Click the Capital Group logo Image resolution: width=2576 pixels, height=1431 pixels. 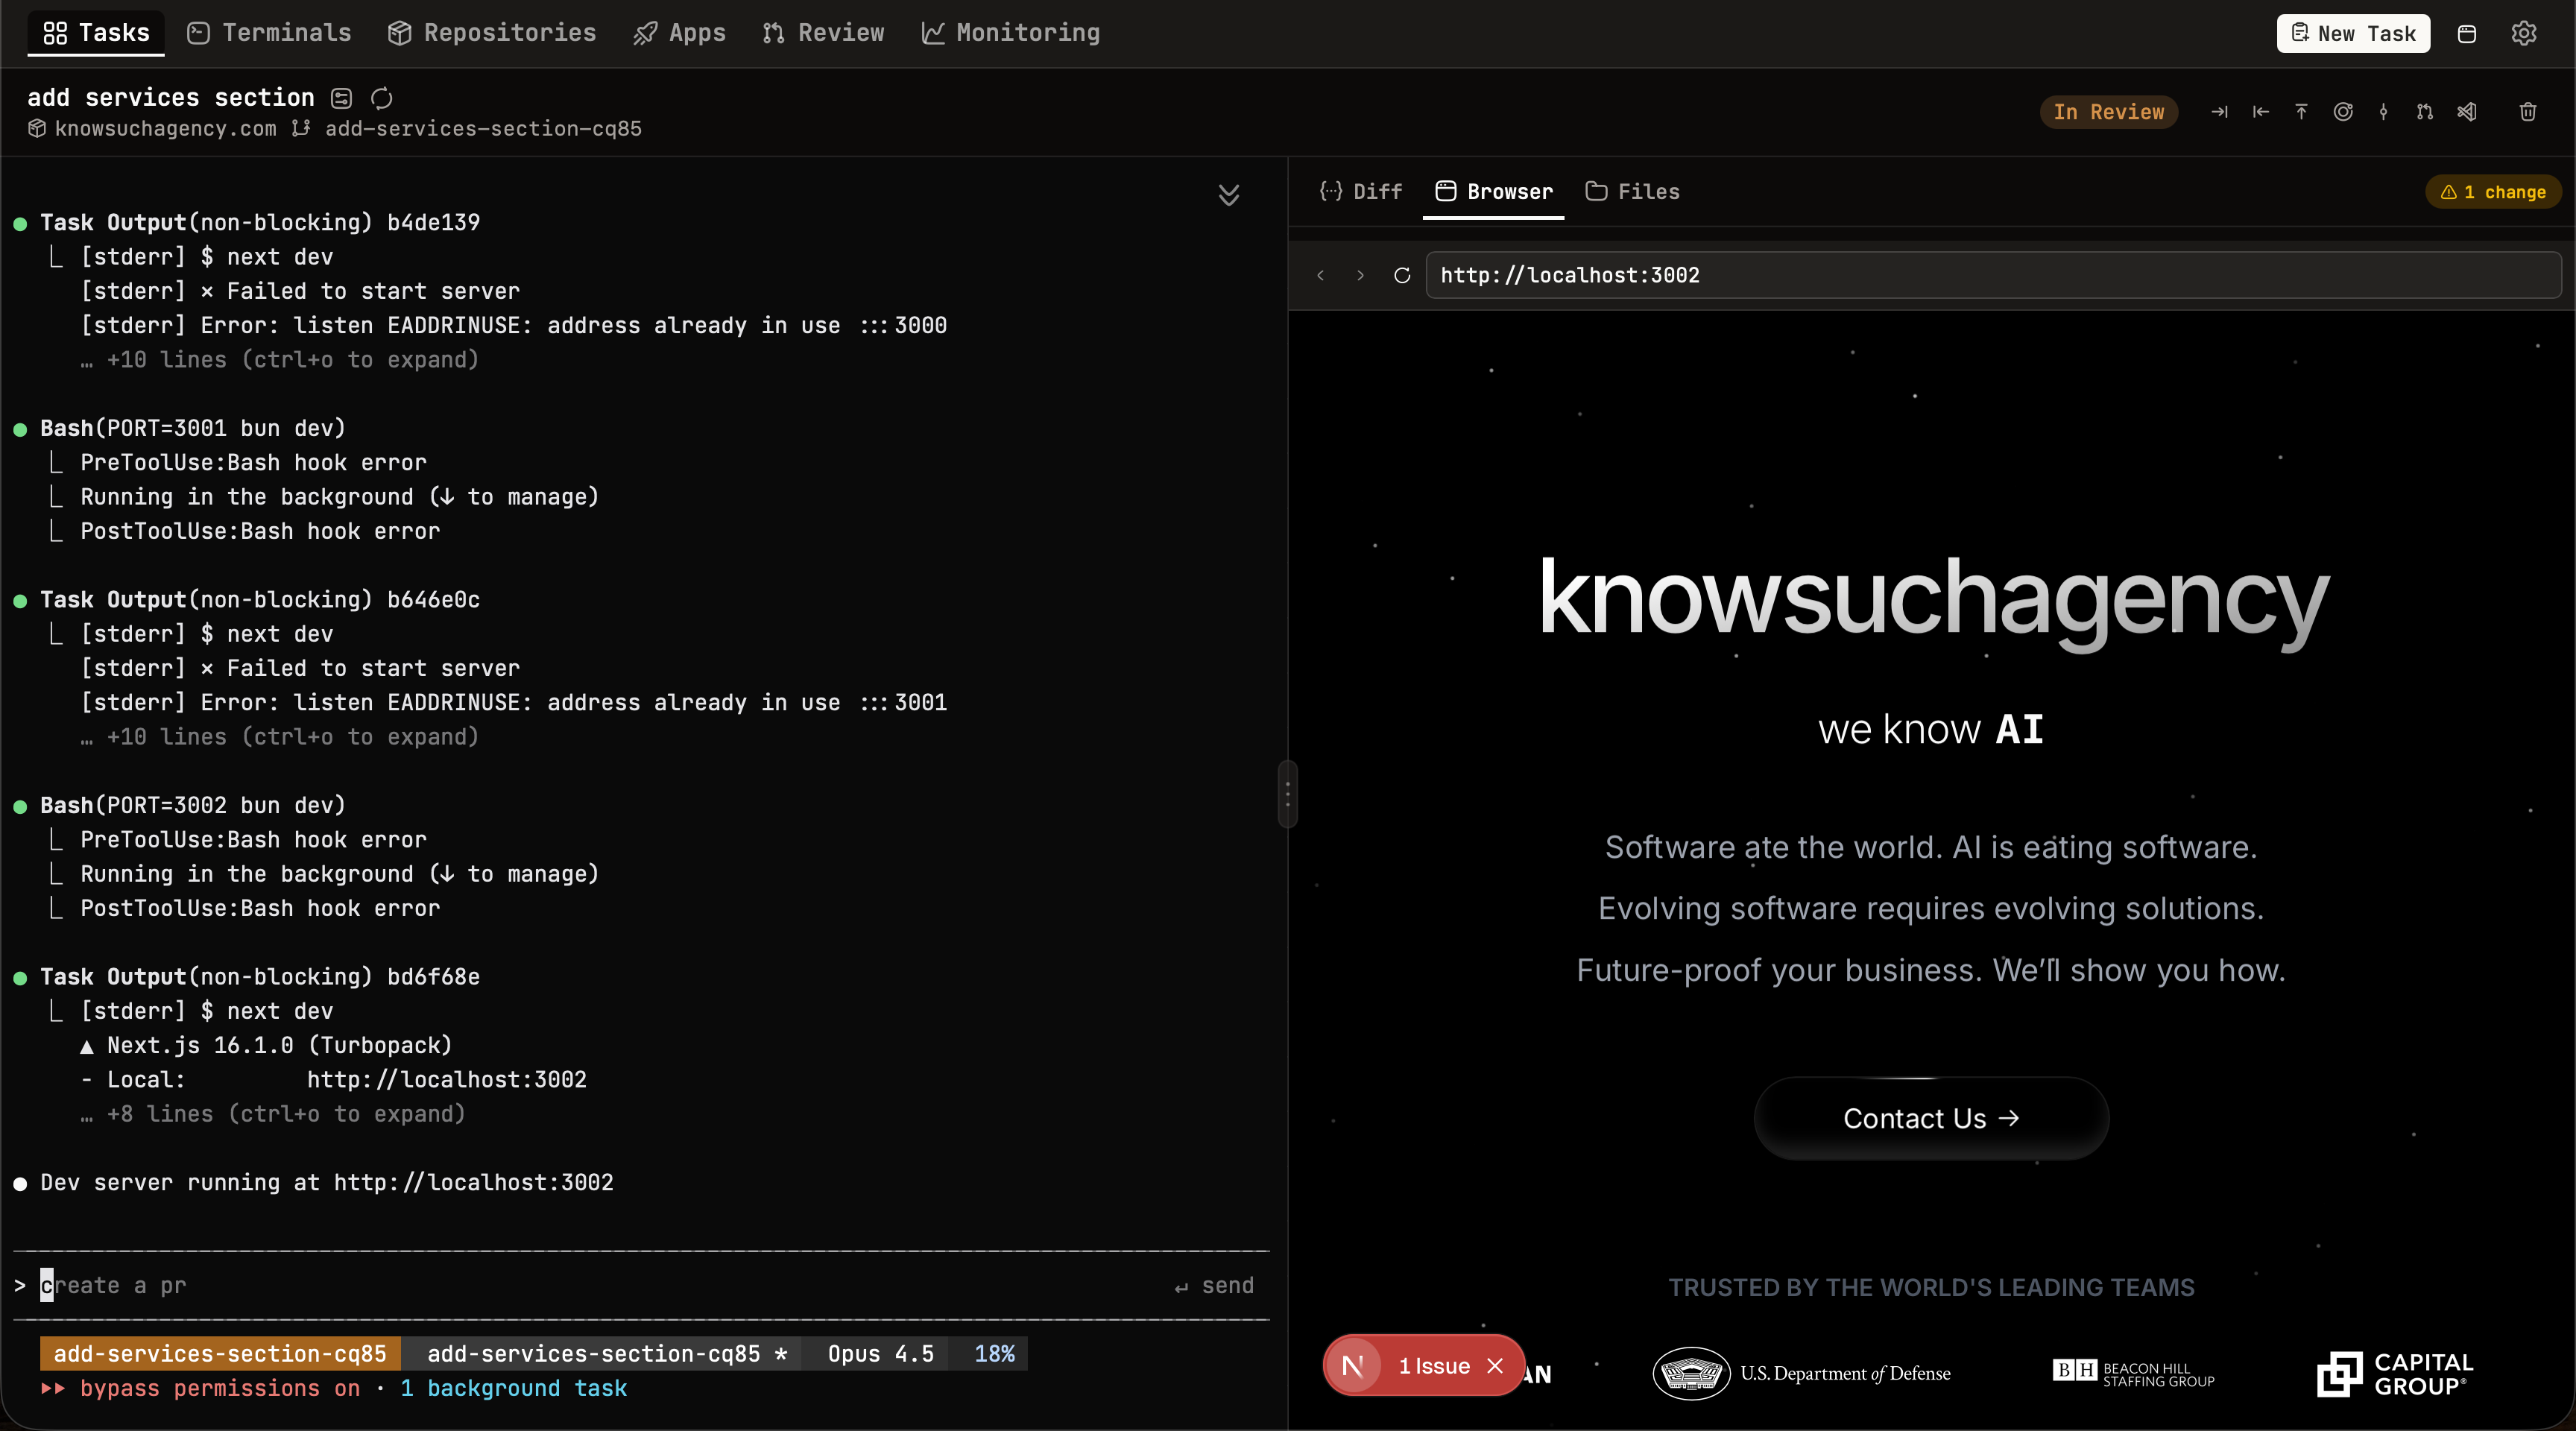tap(2395, 1374)
